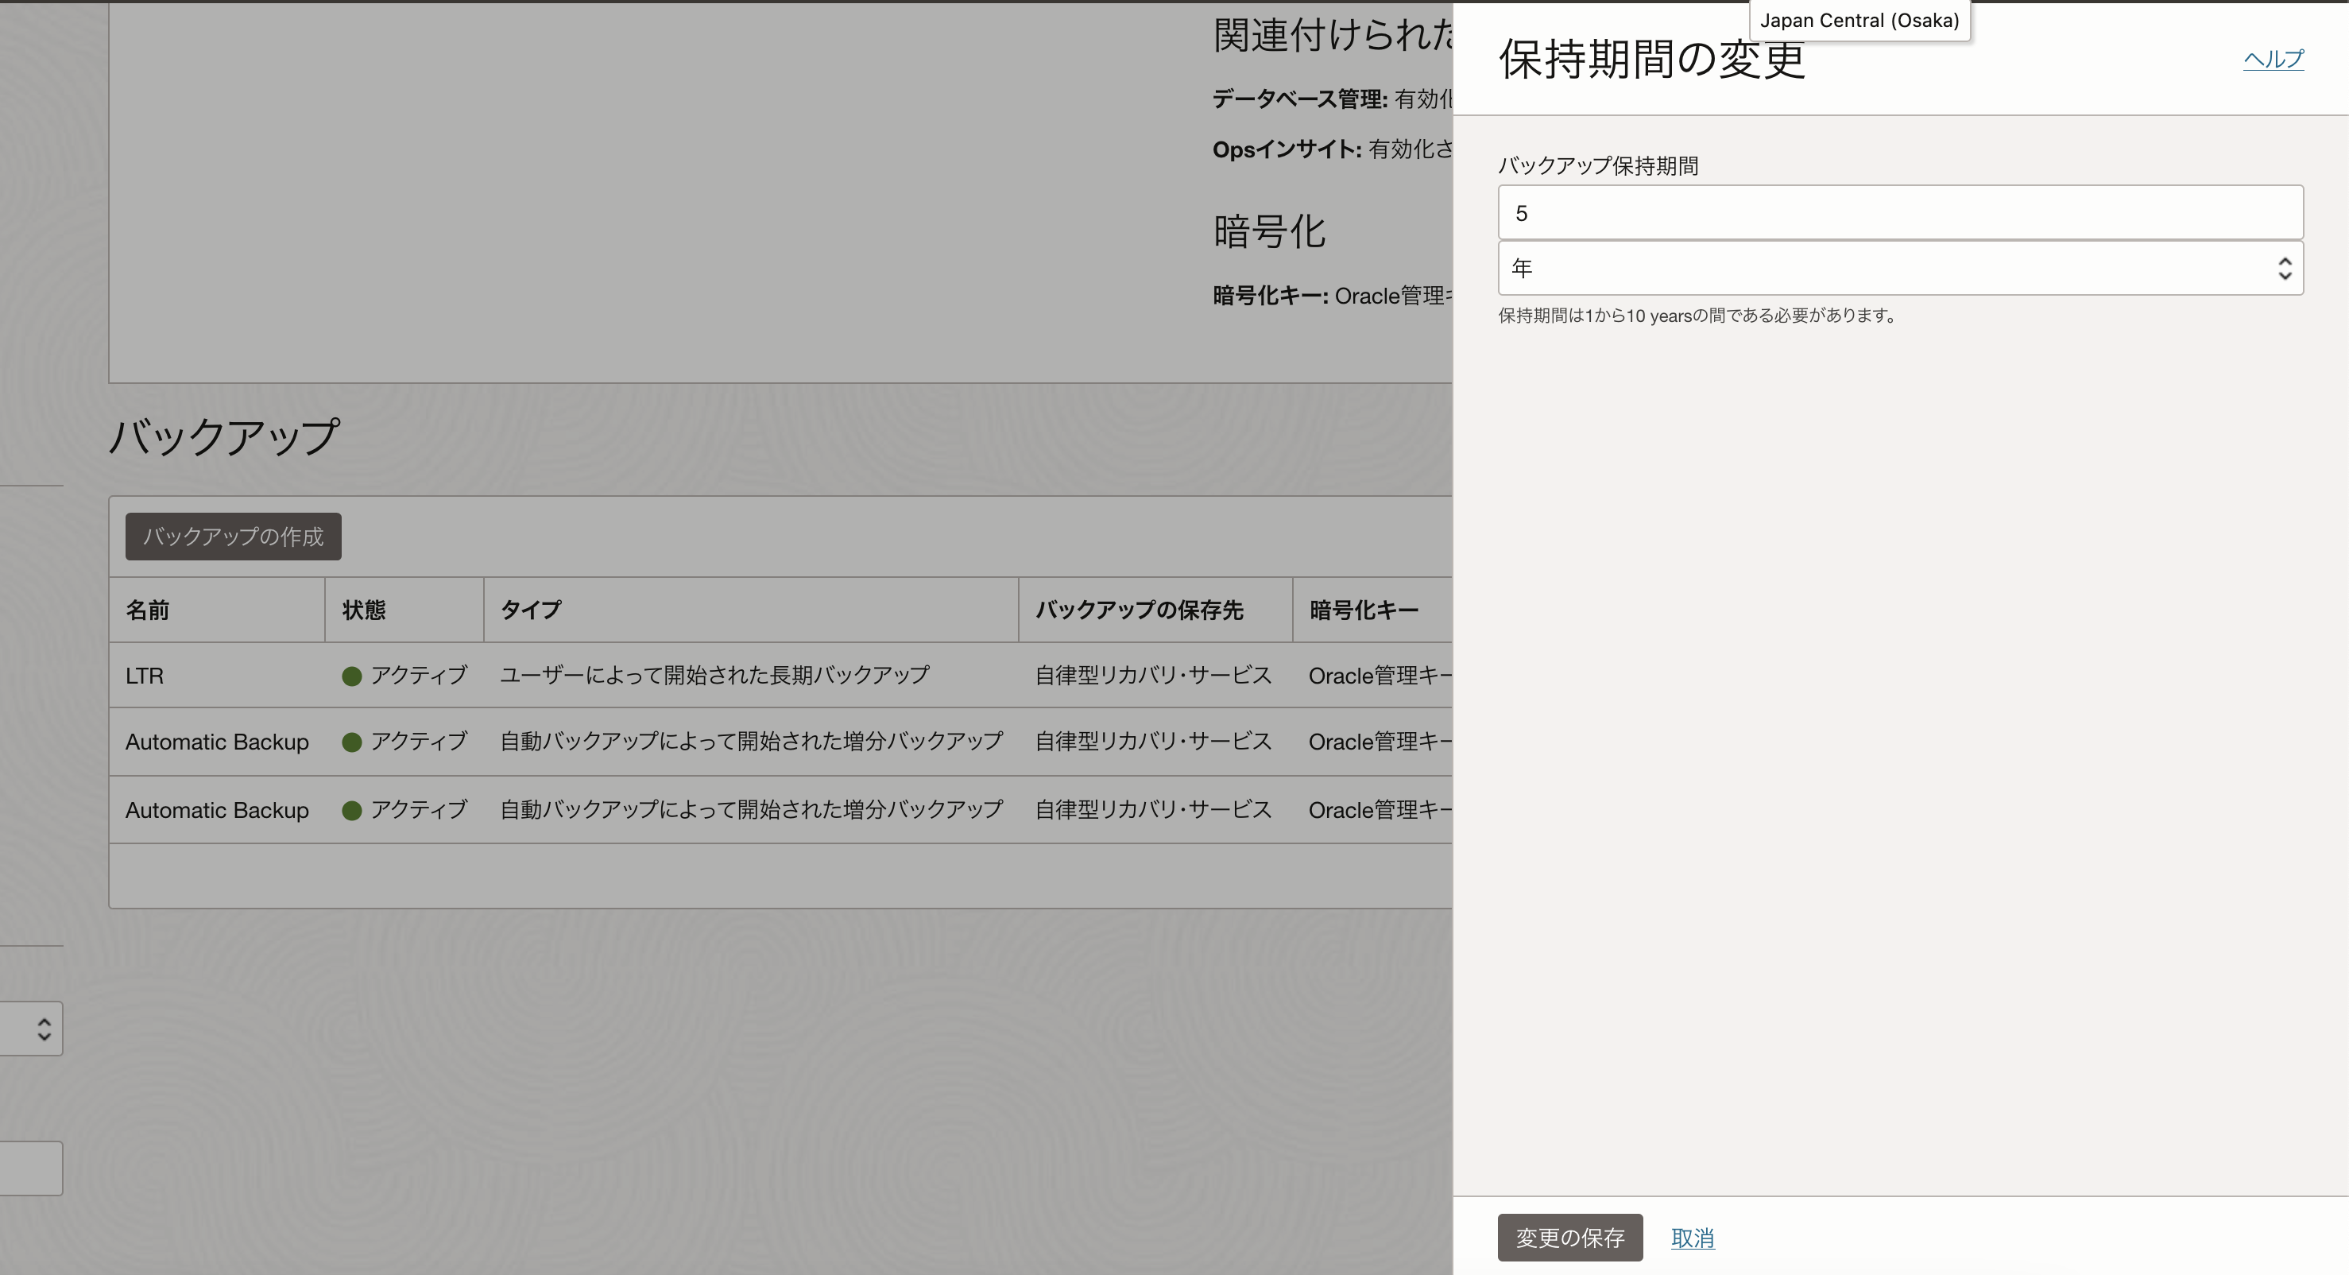The width and height of the screenshot is (2349, 1275).
Task: Click the 名前 column header
Action: 148,610
